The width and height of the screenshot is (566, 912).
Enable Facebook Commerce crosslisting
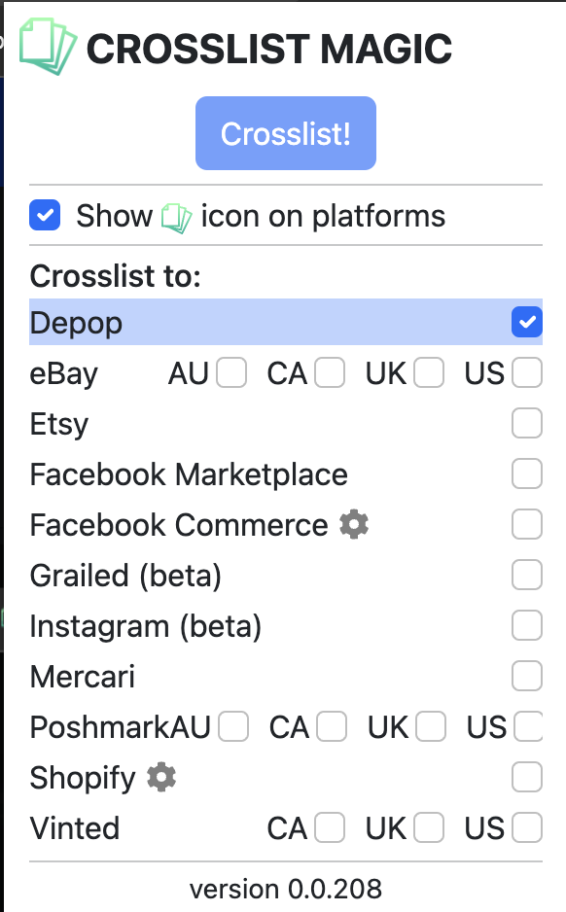tap(526, 524)
